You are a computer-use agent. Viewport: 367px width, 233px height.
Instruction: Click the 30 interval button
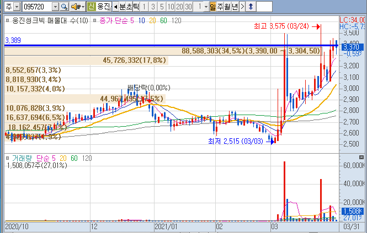(x=188, y=7)
